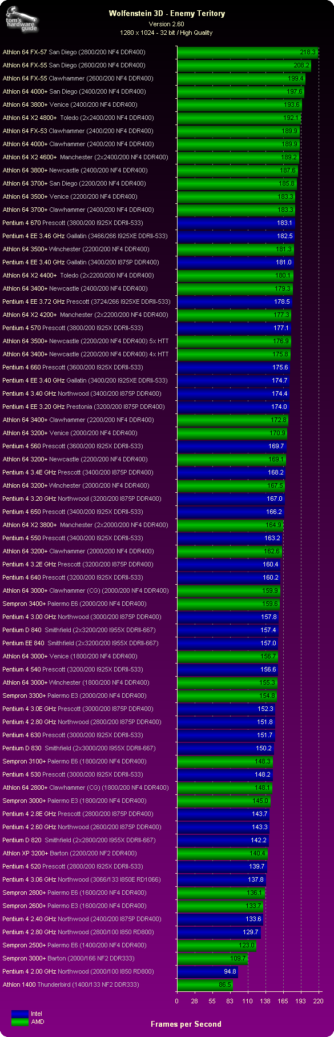The height and width of the screenshot is (1037, 334).
Task: Click the 'Athlon 64 FX-57 San Diego' row label
Action: tap(74, 52)
